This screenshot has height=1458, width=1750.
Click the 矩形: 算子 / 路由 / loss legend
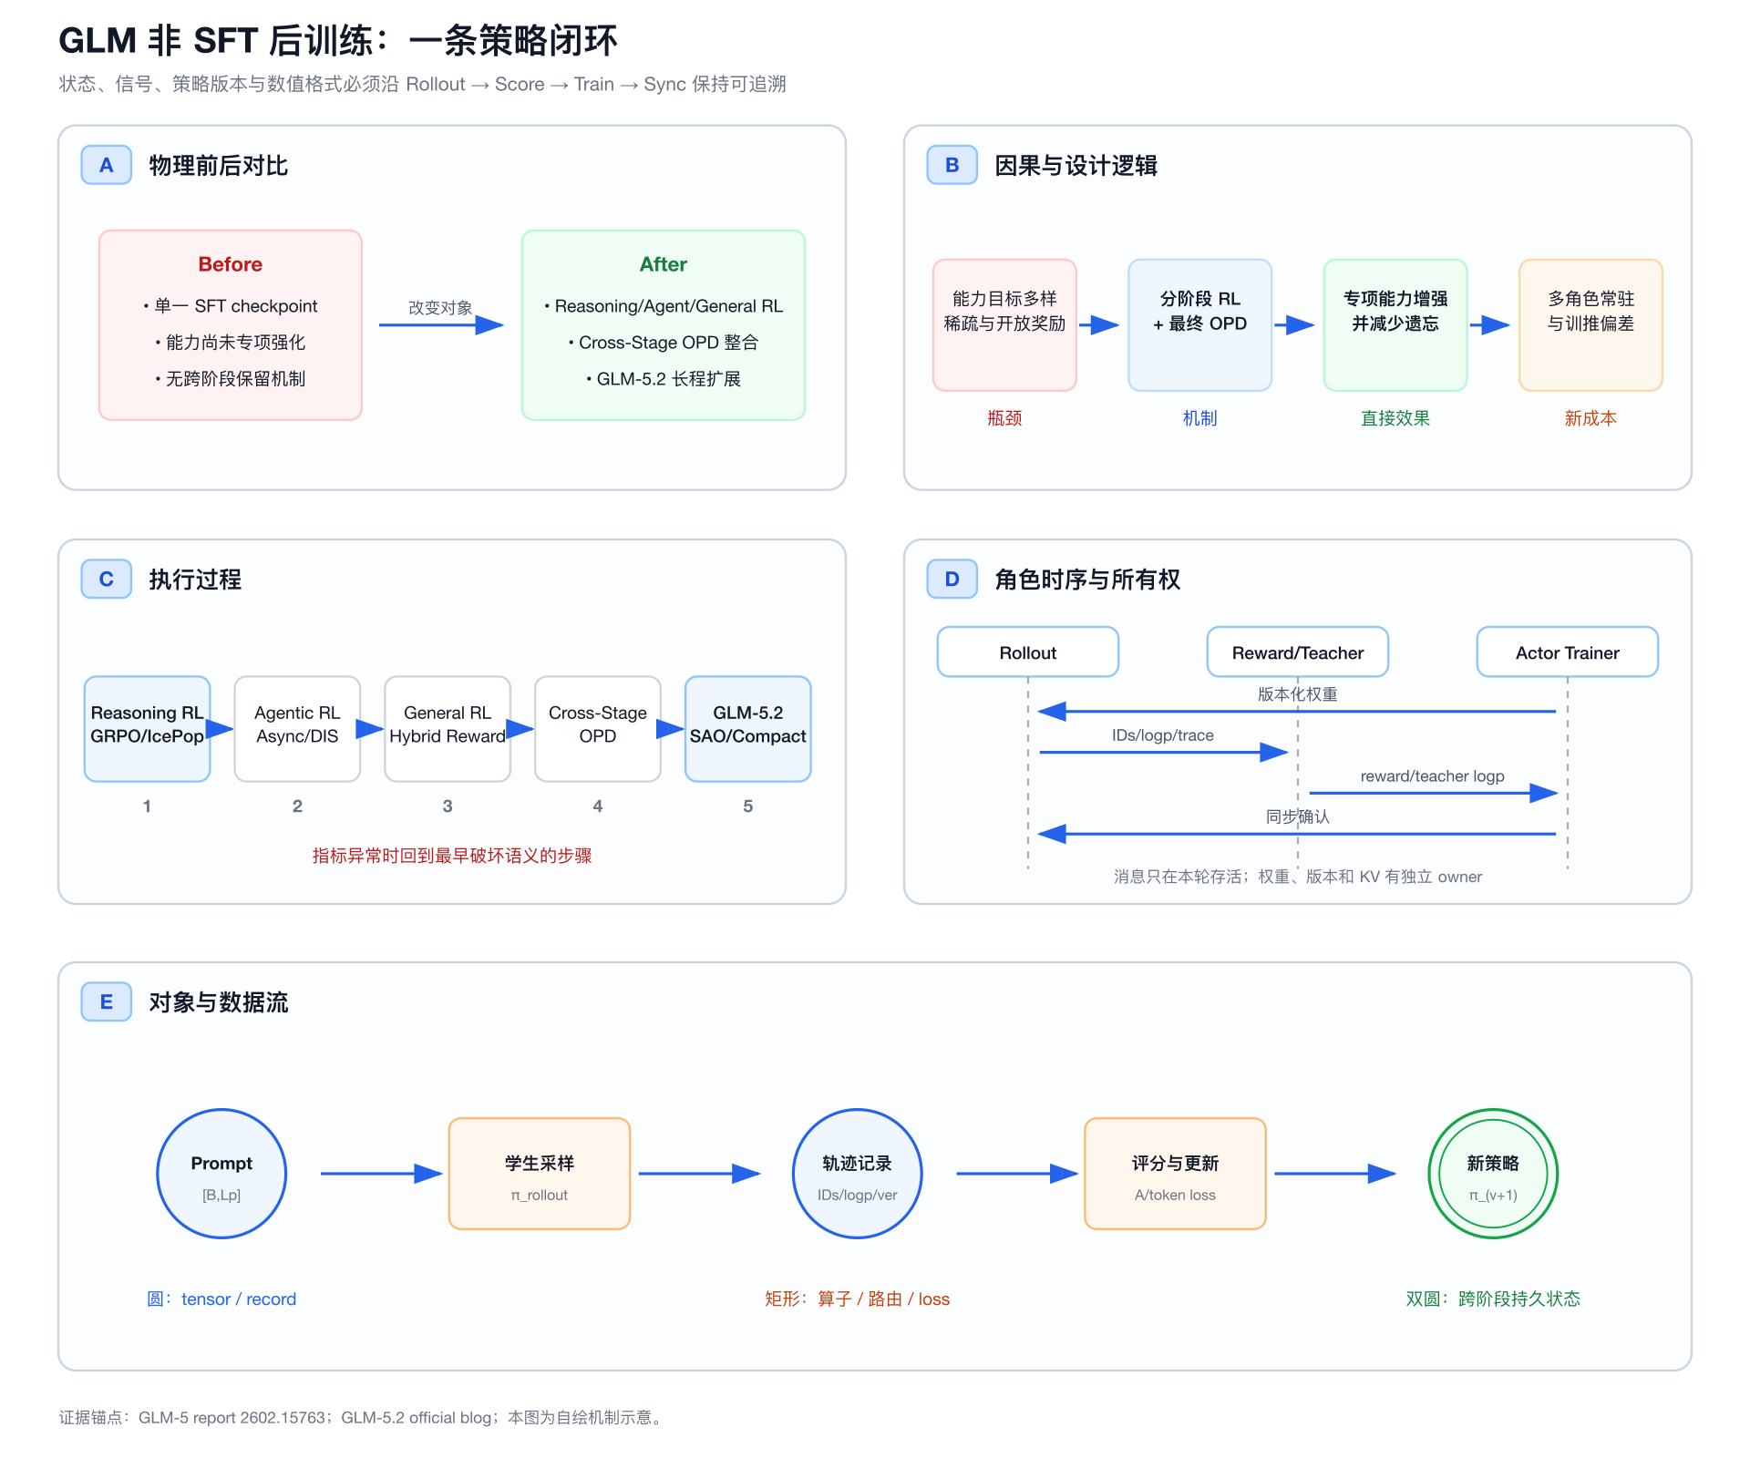point(858,1299)
